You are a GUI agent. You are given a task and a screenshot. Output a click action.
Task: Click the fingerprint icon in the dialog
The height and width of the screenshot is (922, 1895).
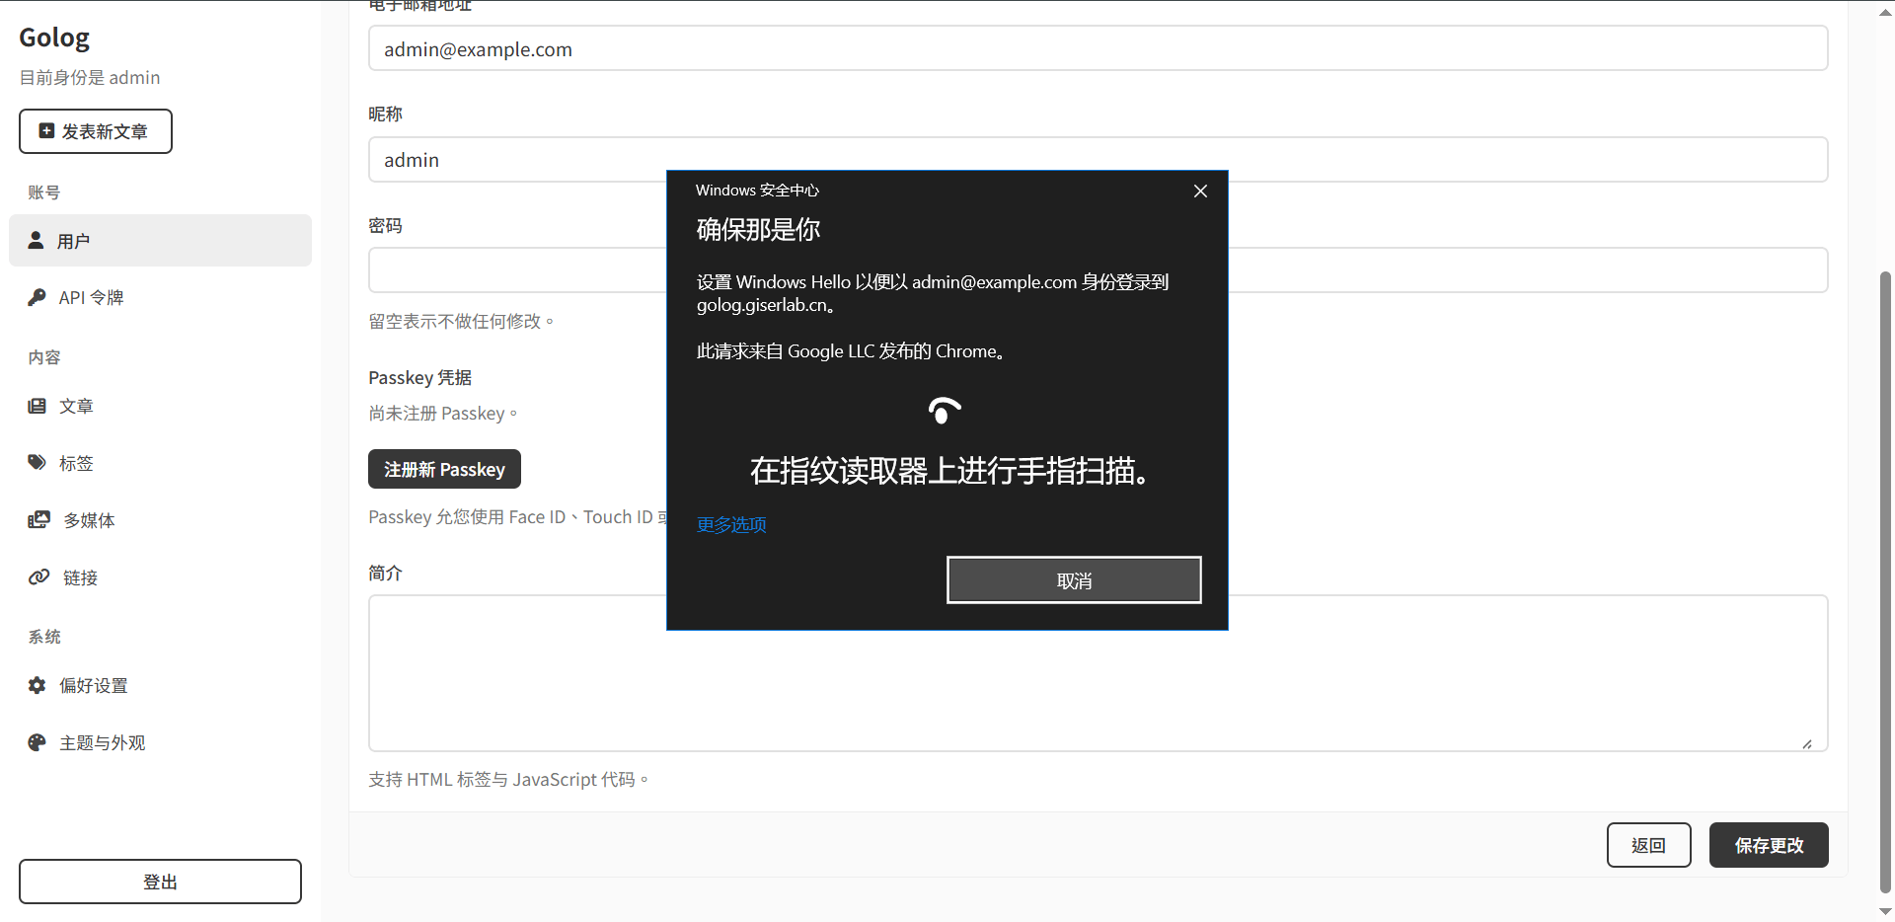tap(945, 410)
